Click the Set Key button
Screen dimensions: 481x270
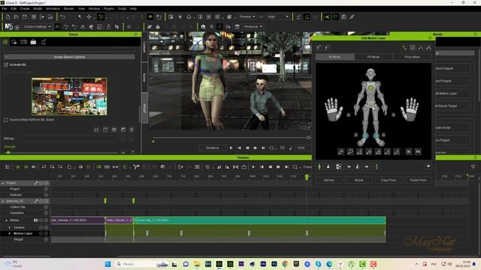pyautogui.click(x=329, y=180)
